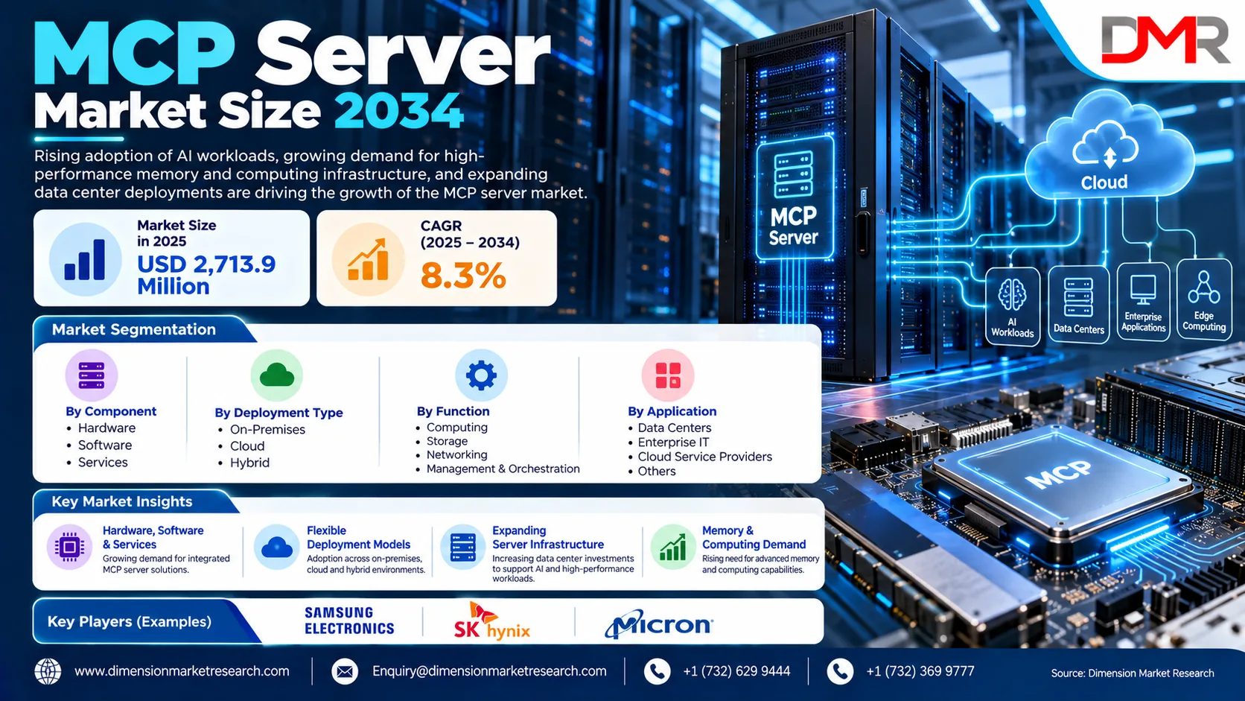
Task: Click the "USD 2,713.9 Million" value
Action: pos(206,275)
